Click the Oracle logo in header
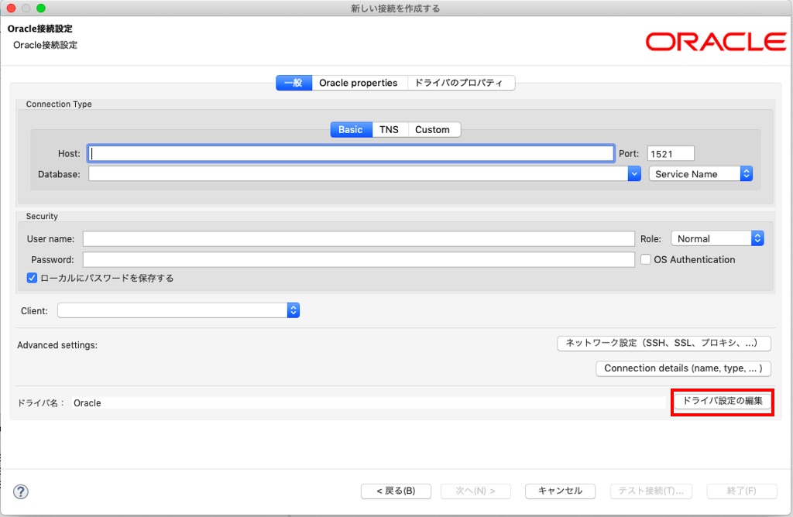The image size is (793, 517). coord(716,42)
